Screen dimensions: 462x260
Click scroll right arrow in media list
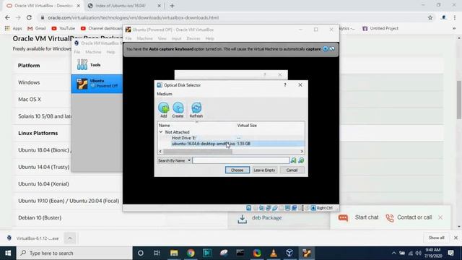[x=302, y=151]
